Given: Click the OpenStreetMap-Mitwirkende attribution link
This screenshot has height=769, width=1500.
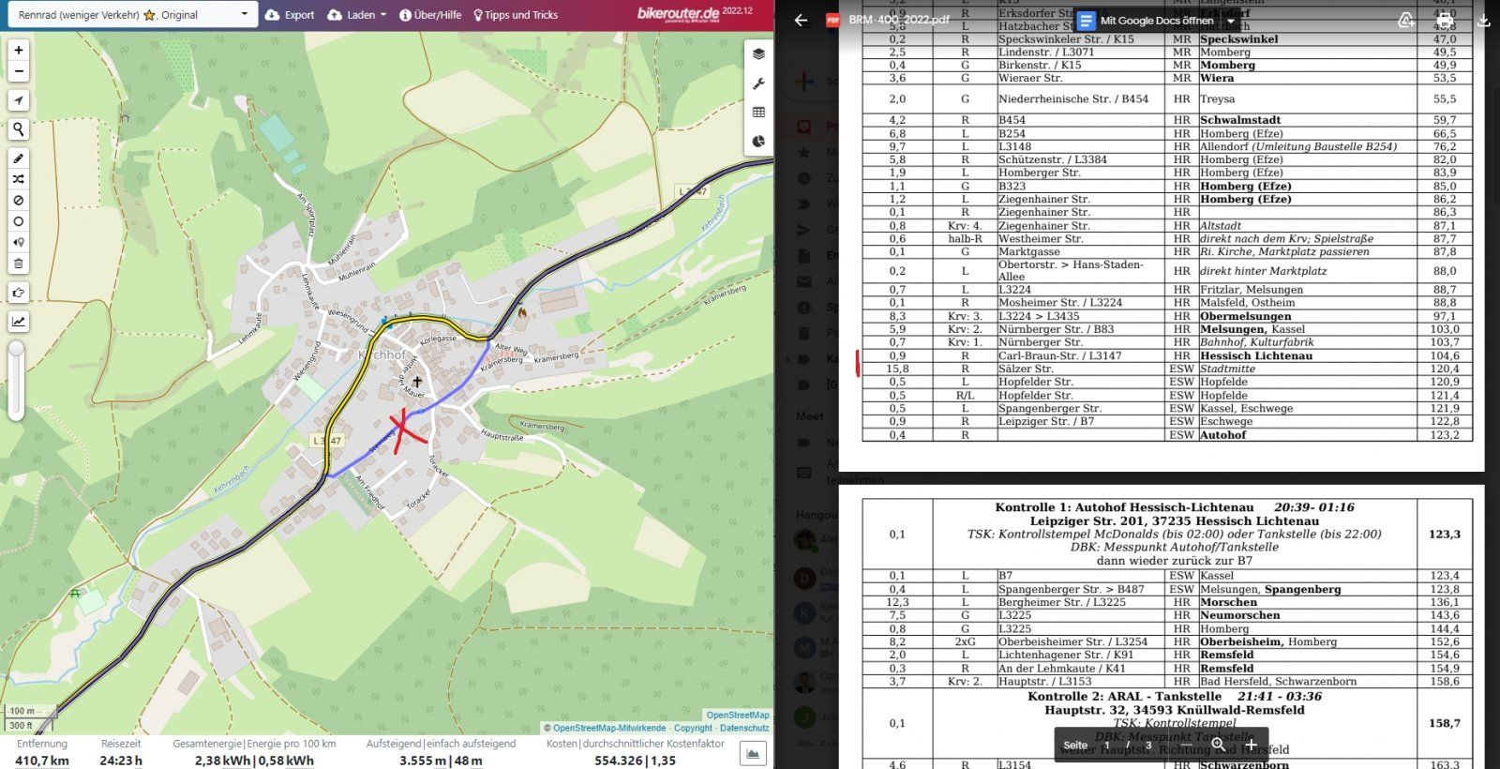Looking at the screenshot, I should [x=608, y=728].
